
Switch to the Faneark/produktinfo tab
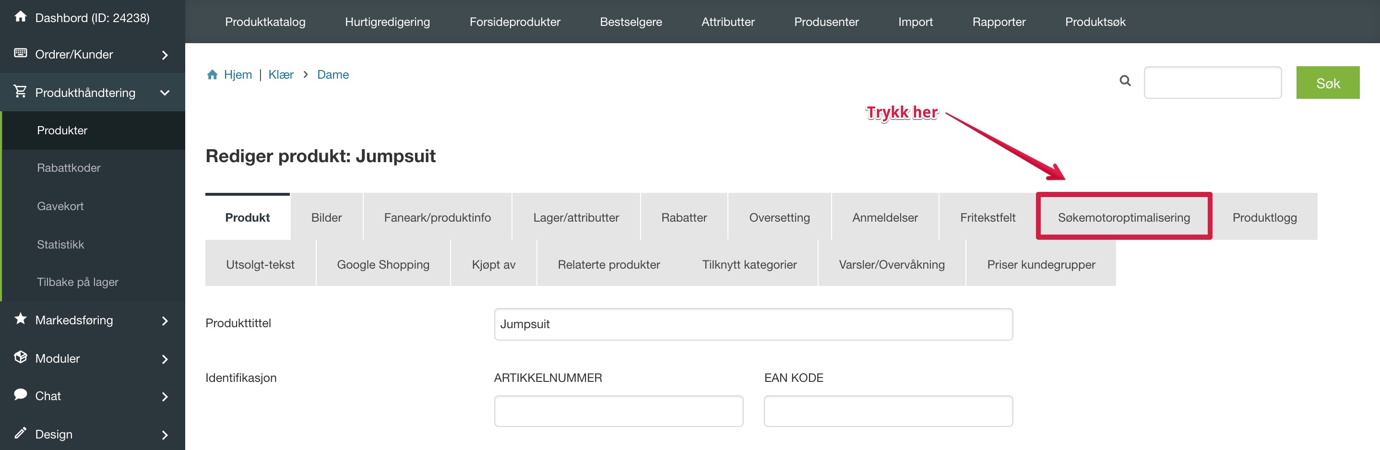point(437,217)
